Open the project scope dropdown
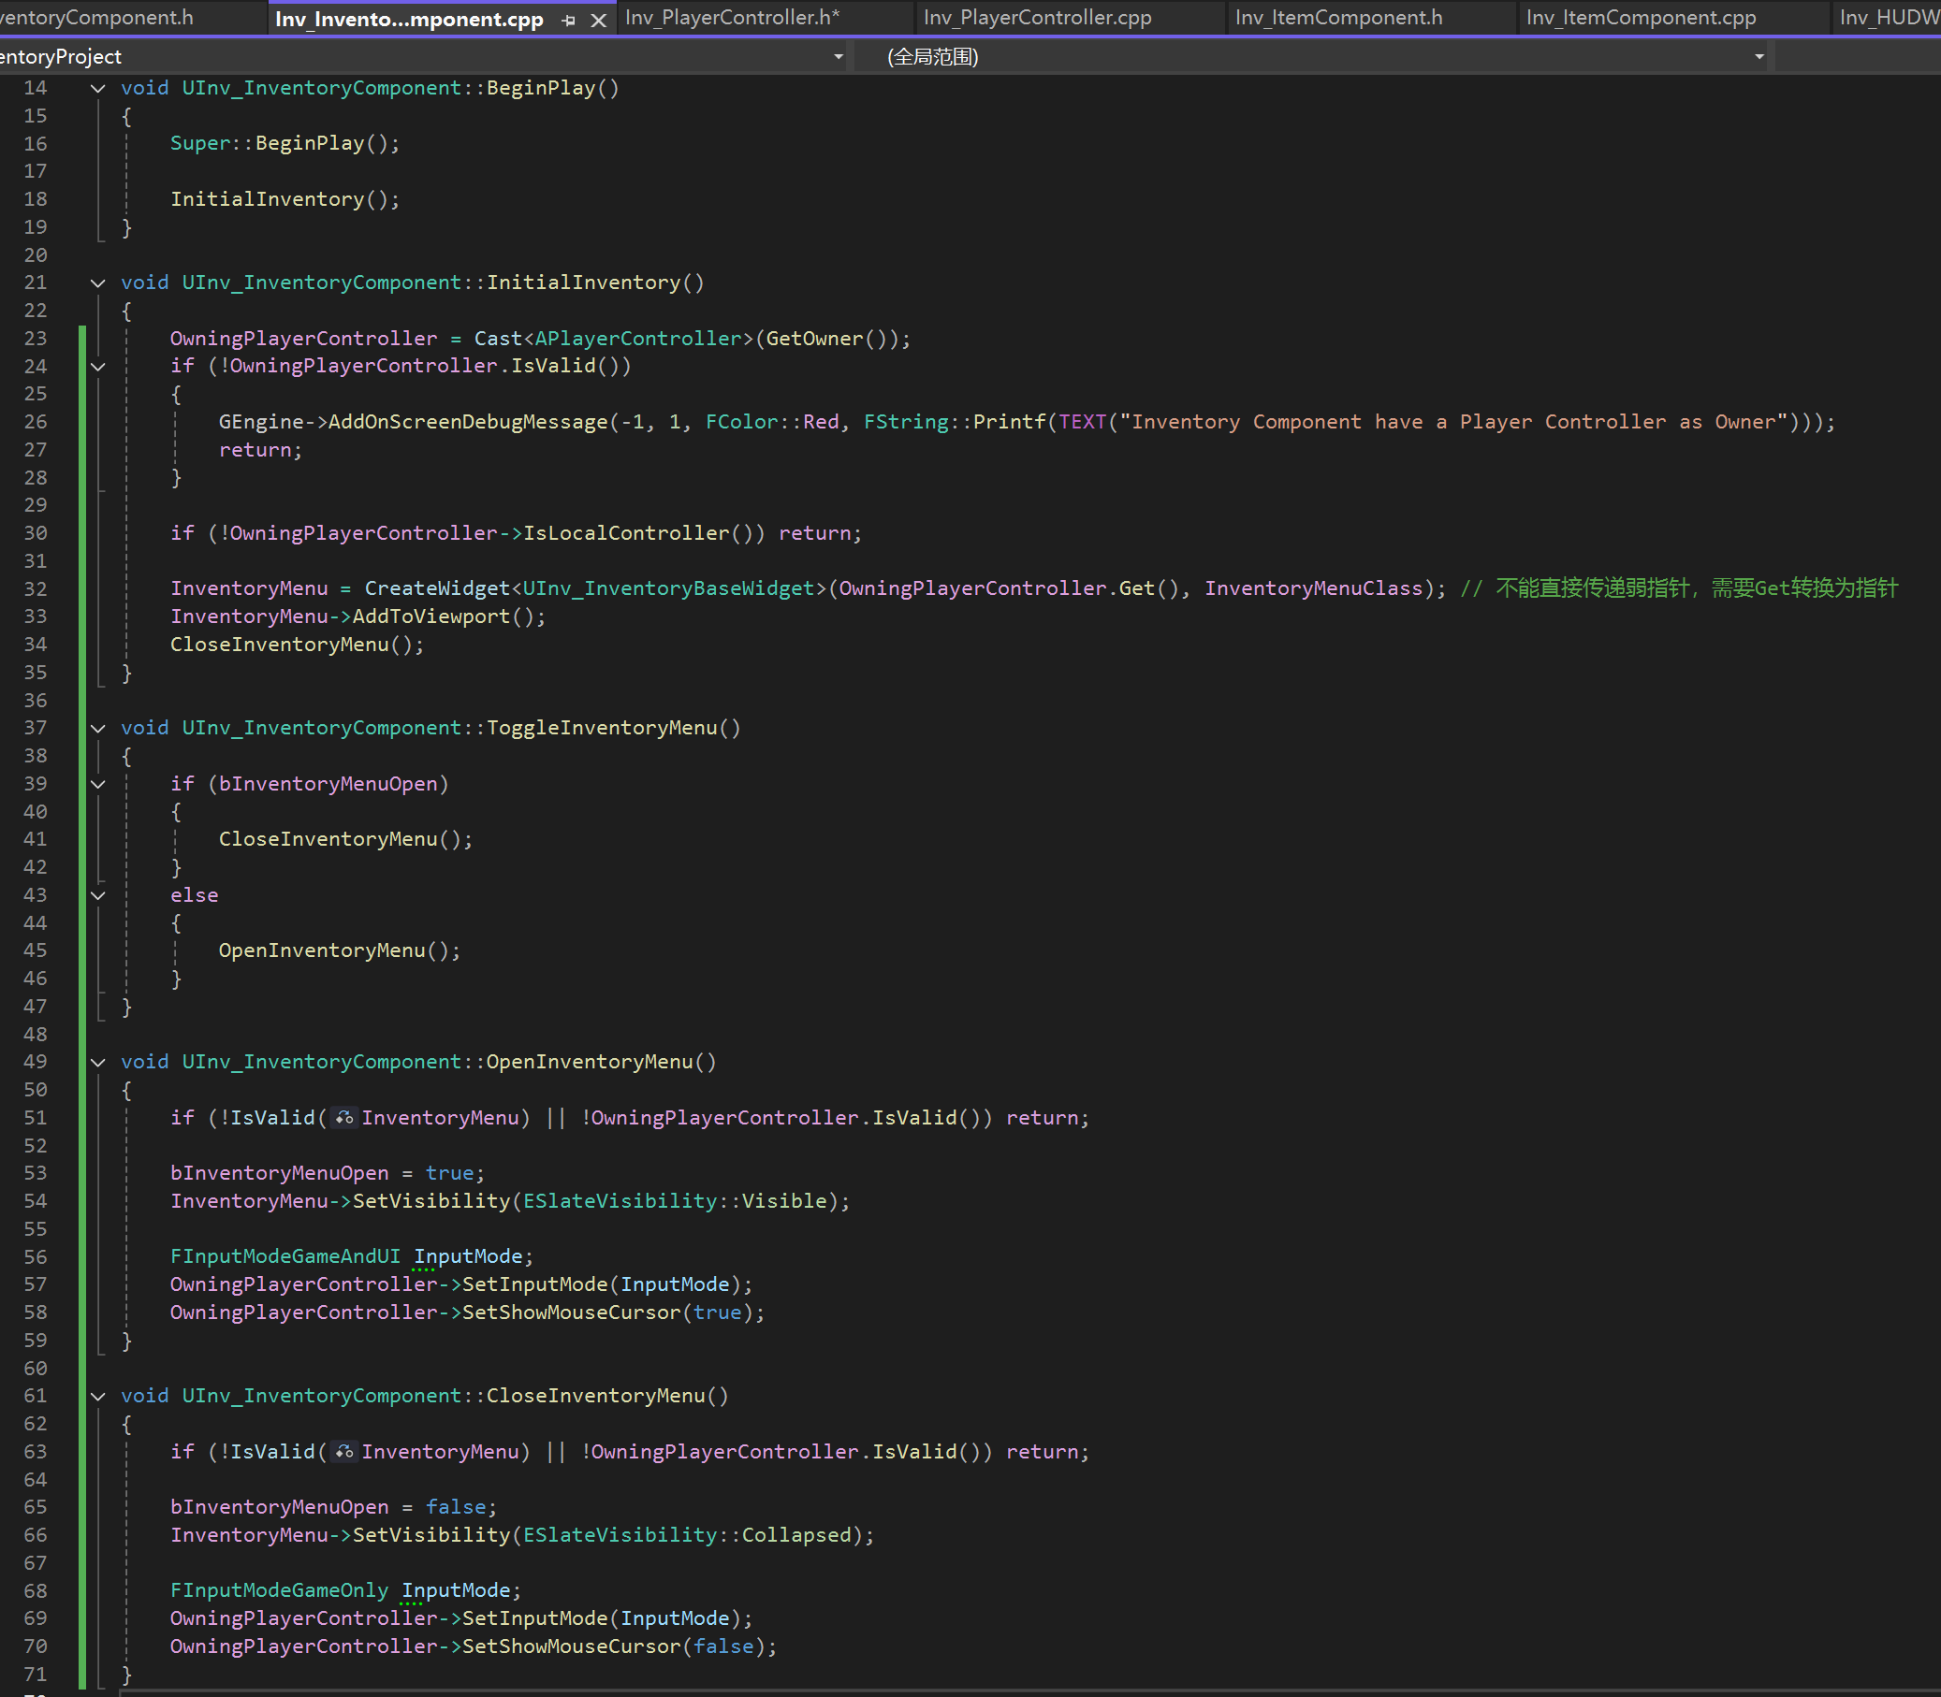This screenshot has height=1697, width=1941. (838, 57)
